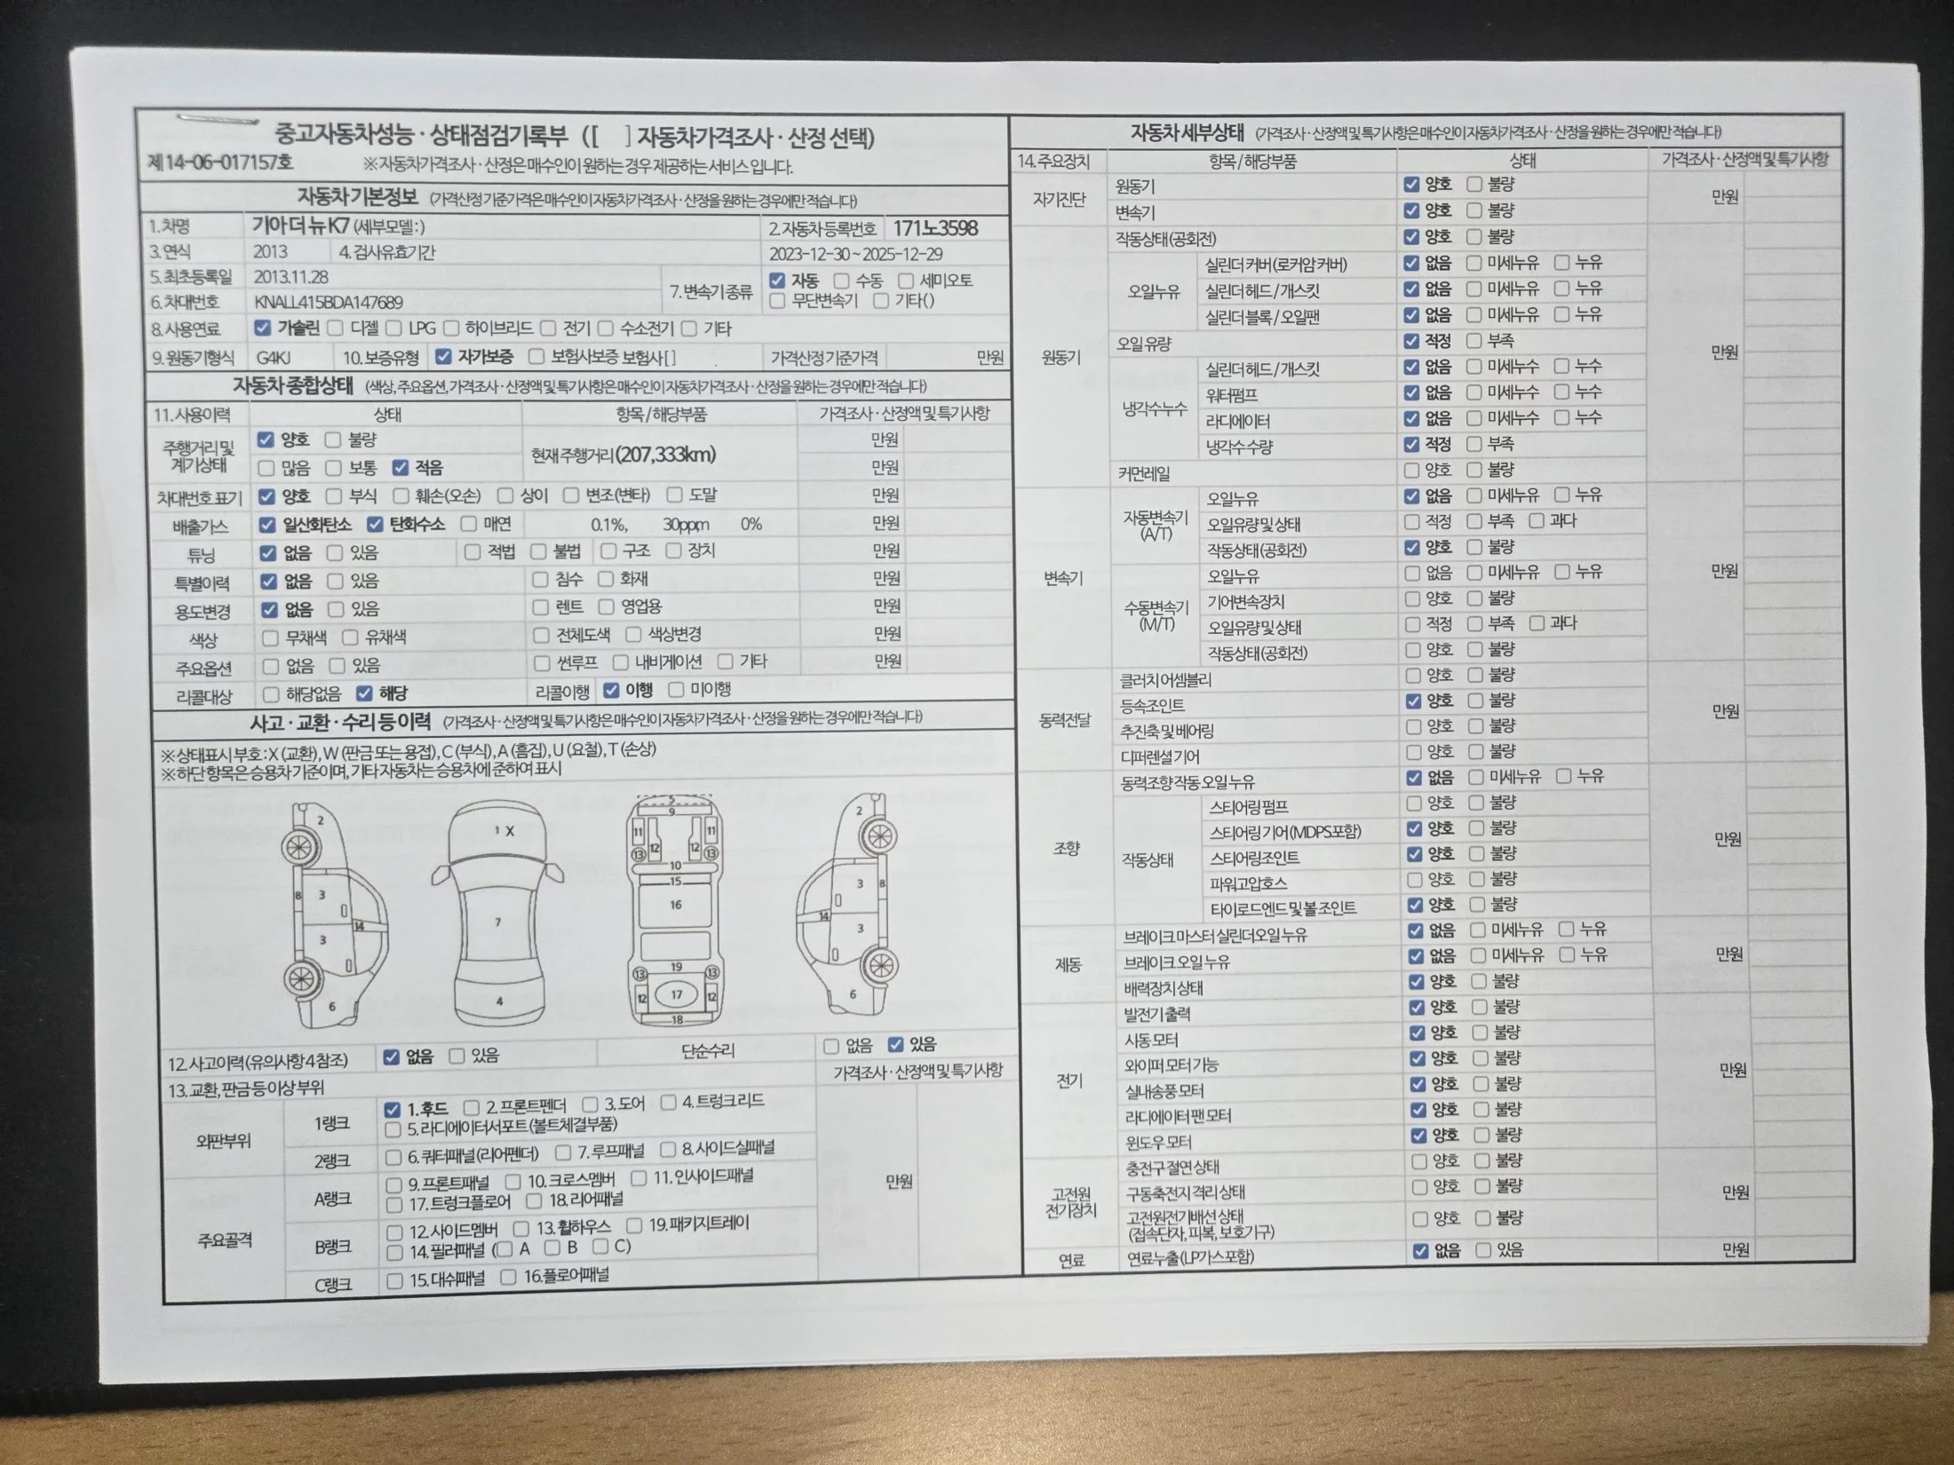Check the 수동 transmission checkbox
The height and width of the screenshot is (1465, 1954).
tap(841, 281)
